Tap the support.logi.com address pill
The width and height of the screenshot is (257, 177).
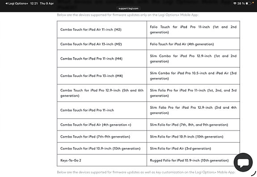click(128, 8)
